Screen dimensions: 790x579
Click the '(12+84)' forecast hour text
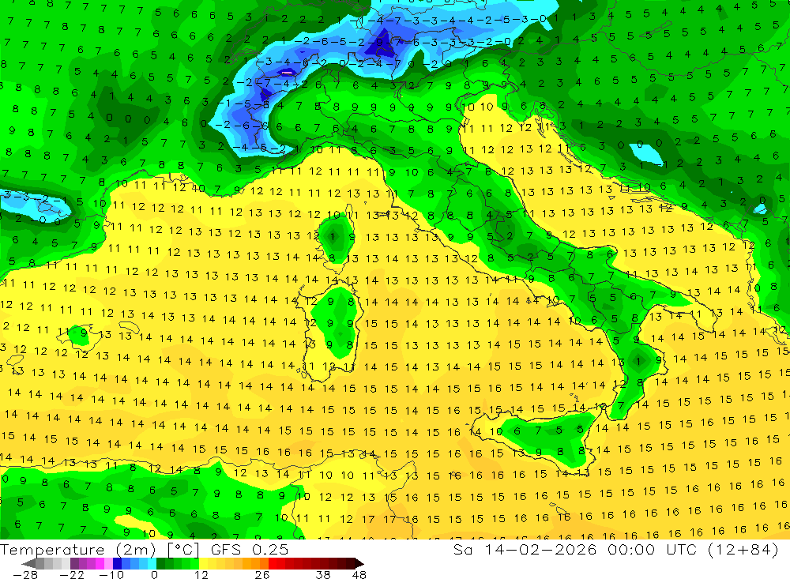(x=743, y=550)
